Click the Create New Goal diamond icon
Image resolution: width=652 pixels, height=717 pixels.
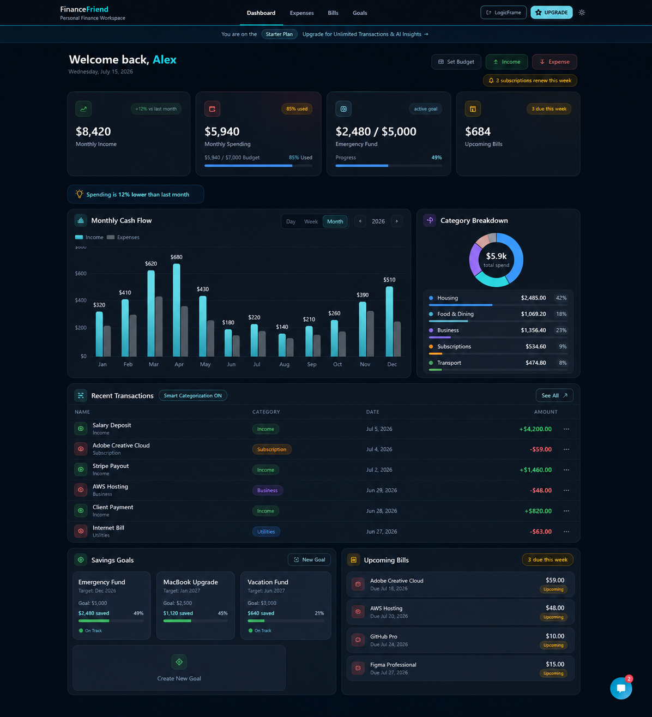tap(179, 662)
